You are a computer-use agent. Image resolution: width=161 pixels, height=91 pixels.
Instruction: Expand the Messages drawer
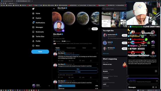[156, 87]
